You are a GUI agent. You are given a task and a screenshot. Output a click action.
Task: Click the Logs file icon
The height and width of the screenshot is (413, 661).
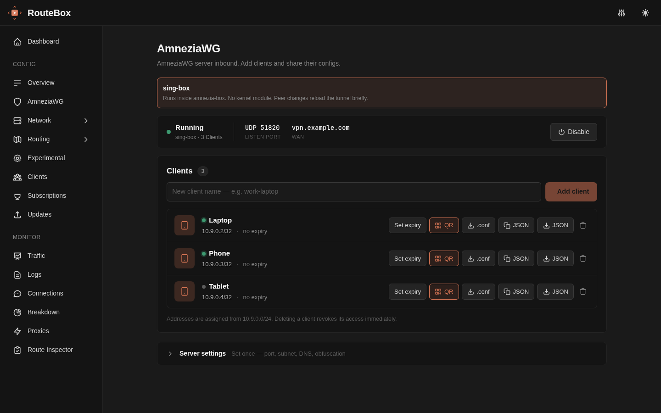tap(17, 275)
